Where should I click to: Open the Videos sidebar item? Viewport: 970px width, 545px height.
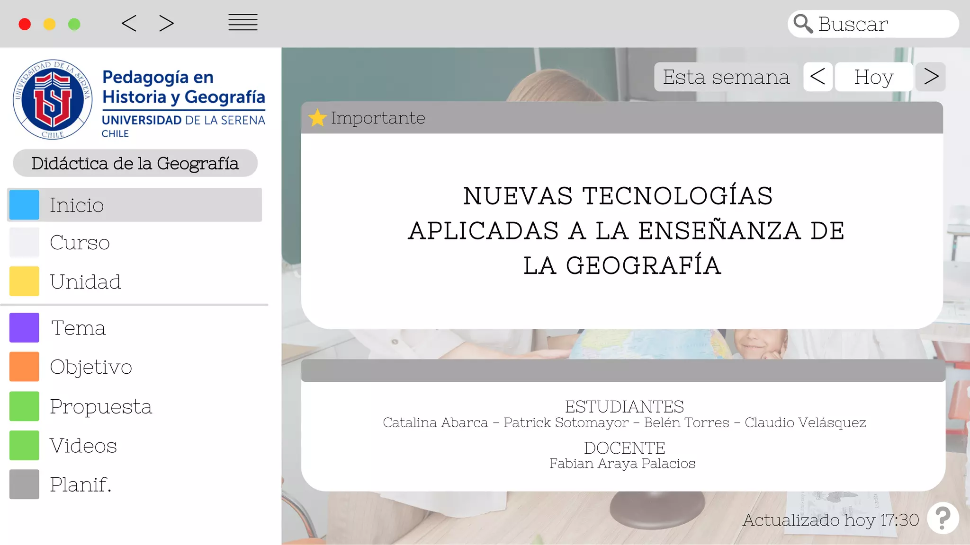pyautogui.click(x=83, y=446)
